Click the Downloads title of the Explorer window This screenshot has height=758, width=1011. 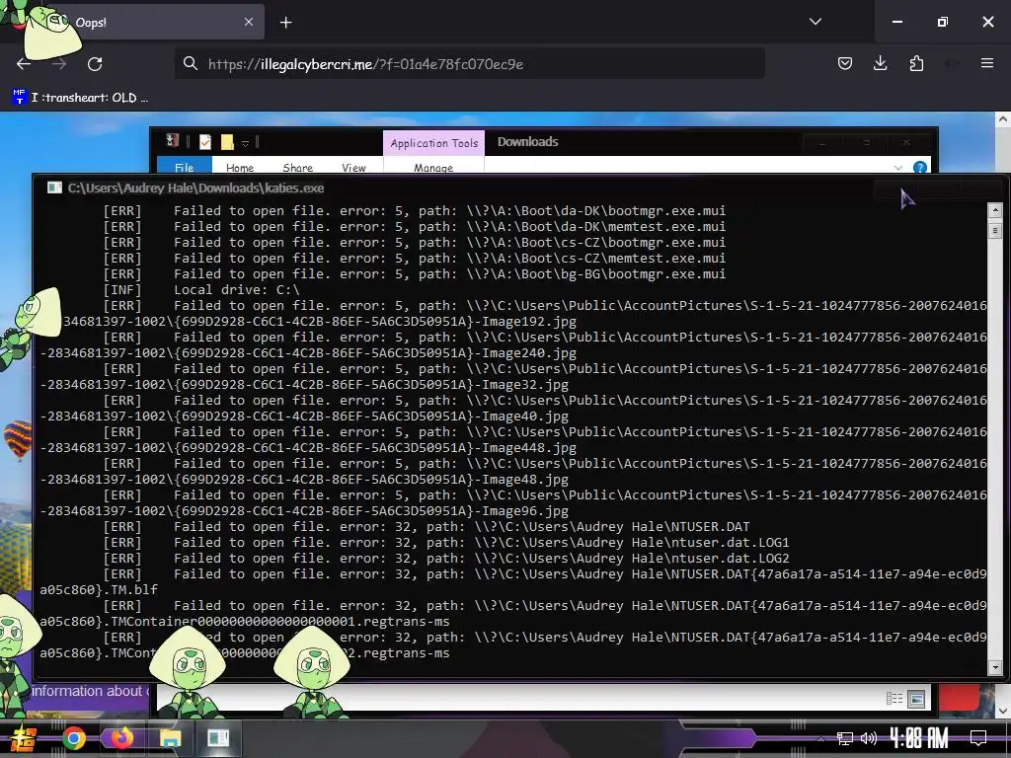coord(527,142)
